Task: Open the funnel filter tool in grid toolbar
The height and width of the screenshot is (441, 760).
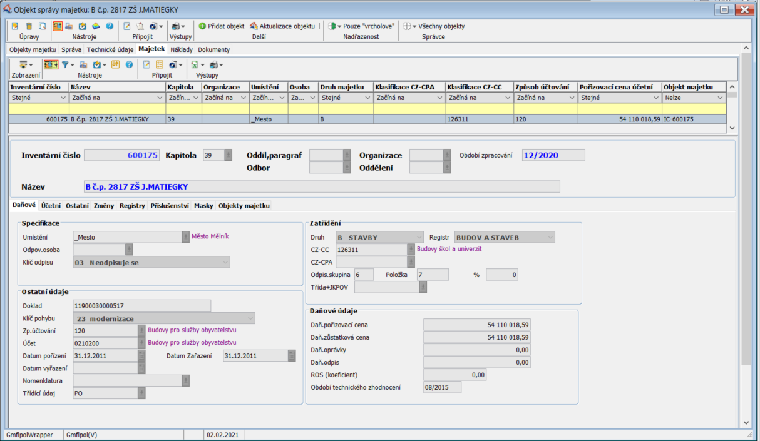Action: coord(65,64)
